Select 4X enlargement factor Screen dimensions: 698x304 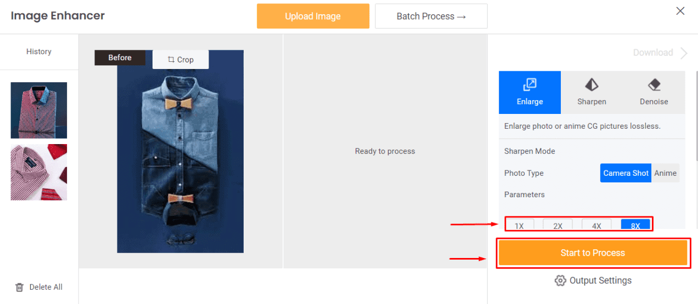point(596,225)
